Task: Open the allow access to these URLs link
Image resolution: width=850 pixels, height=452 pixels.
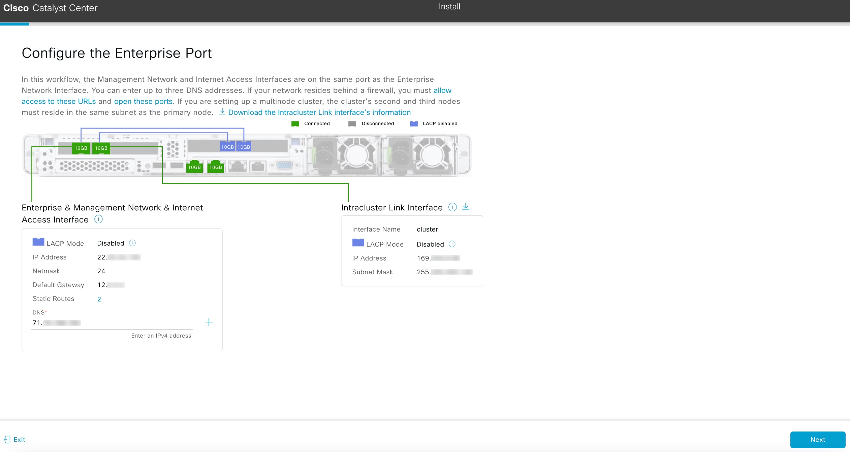Action: coord(58,101)
